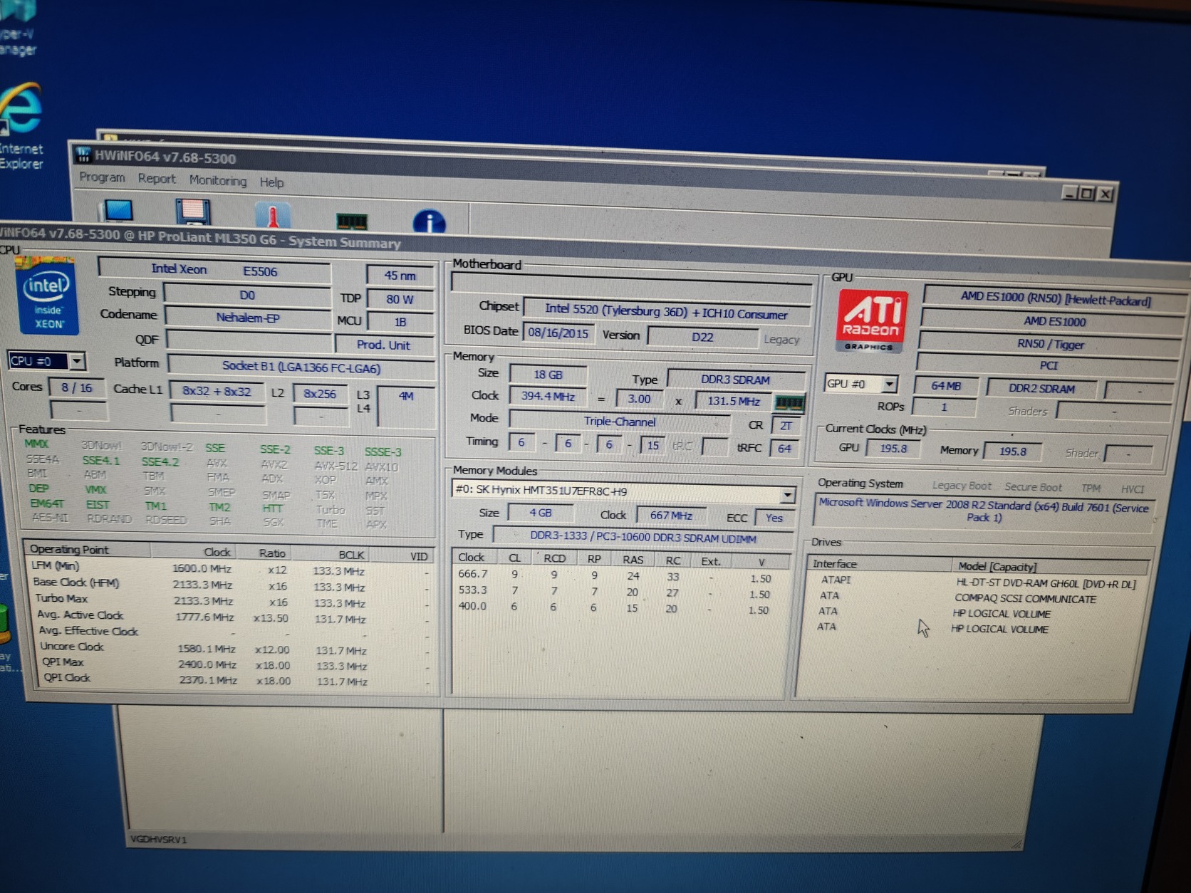Click the Triple-Channel memory mode field
The width and height of the screenshot is (1191, 893).
[x=619, y=422]
